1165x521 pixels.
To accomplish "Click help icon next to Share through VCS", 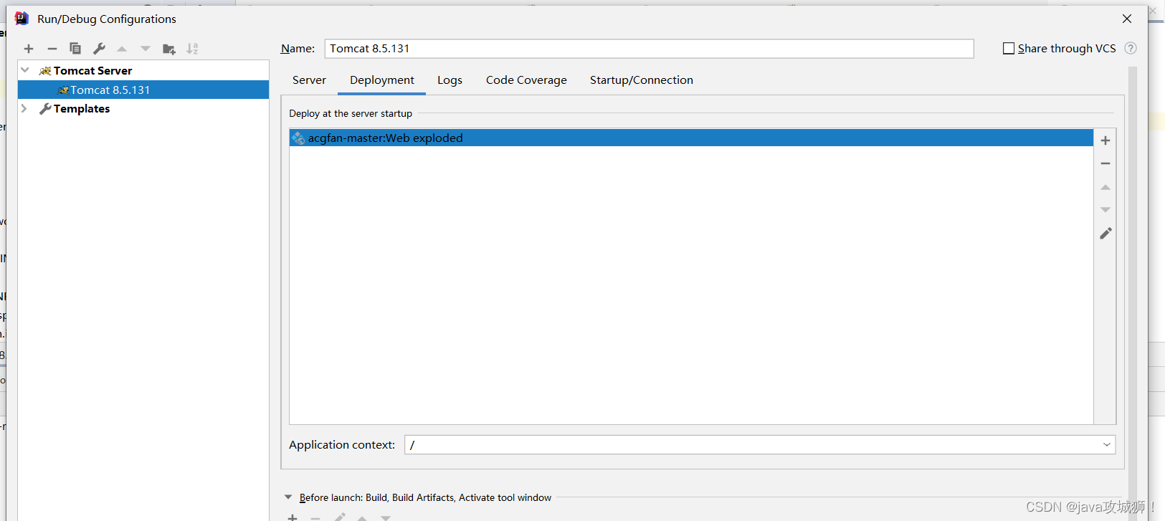I will pyautogui.click(x=1131, y=48).
